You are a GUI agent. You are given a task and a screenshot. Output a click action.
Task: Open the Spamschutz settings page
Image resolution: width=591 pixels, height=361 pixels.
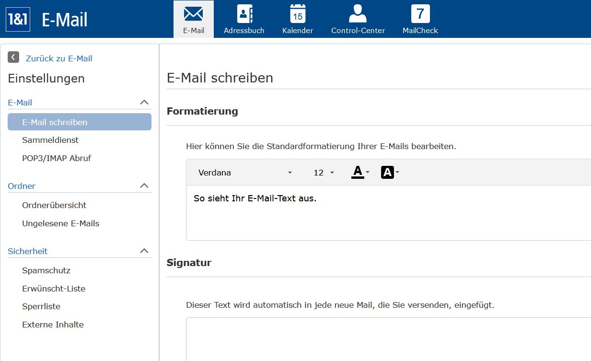(x=46, y=270)
